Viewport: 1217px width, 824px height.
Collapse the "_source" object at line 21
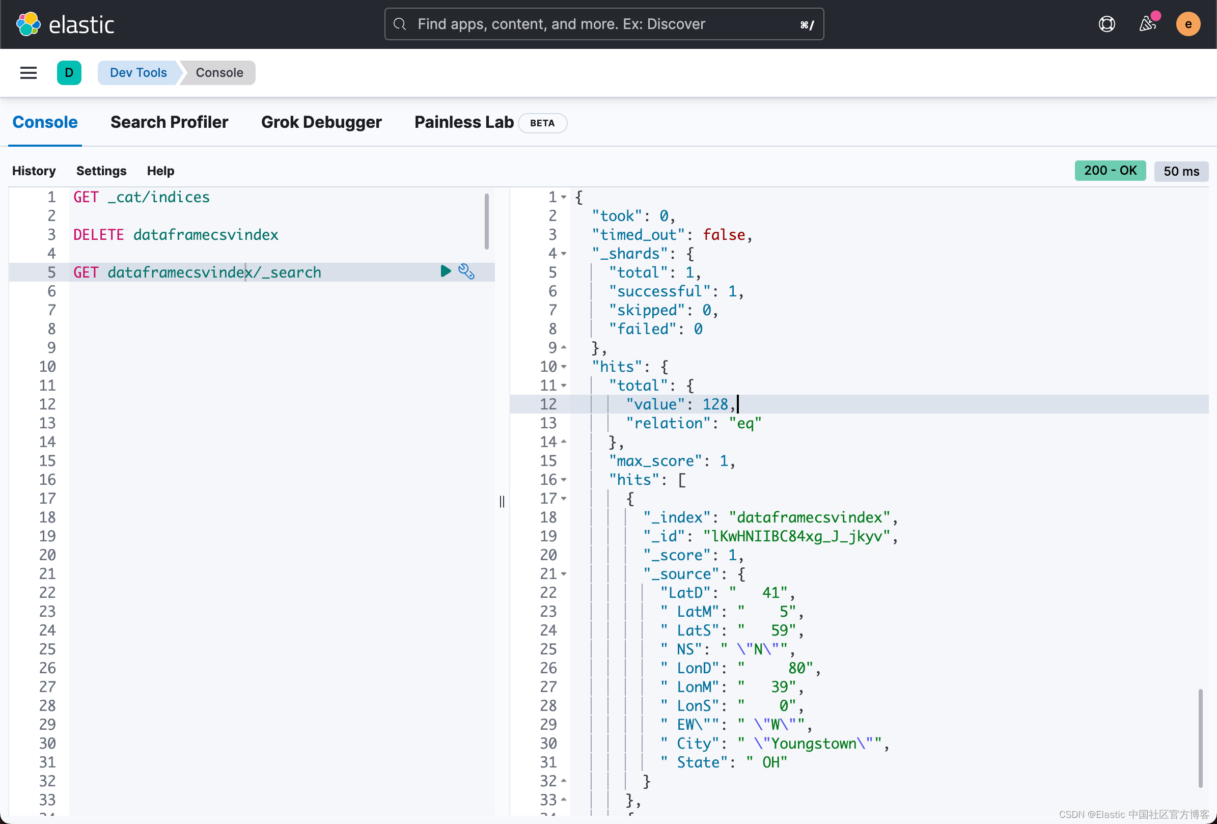click(x=564, y=574)
